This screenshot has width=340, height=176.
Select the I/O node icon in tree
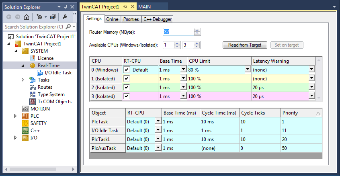(x=25, y=138)
